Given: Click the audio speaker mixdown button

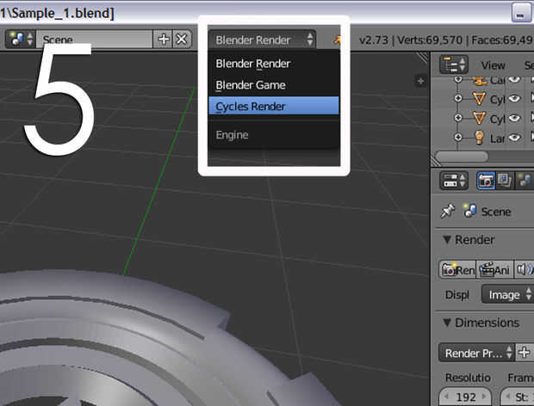Looking at the screenshot, I should click(524, 269).
